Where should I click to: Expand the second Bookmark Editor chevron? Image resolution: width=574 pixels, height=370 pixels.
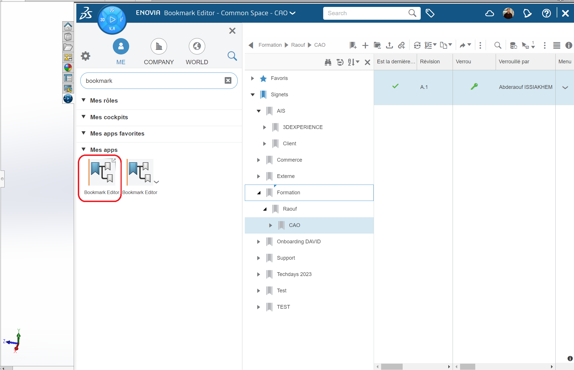pos(156,182)
